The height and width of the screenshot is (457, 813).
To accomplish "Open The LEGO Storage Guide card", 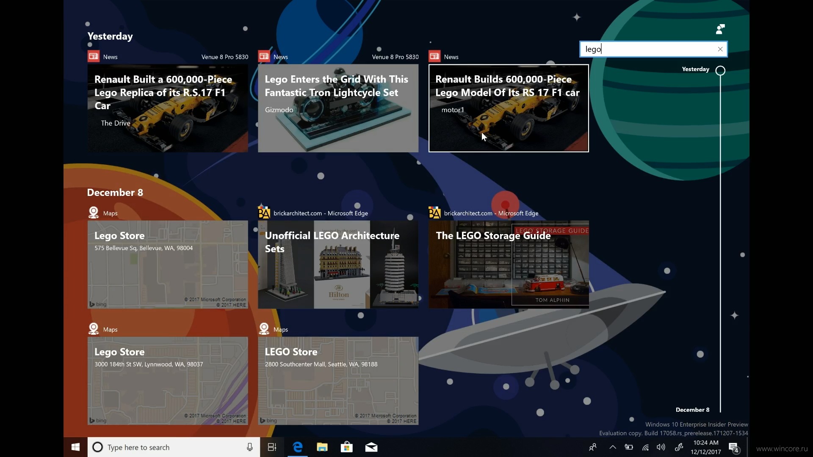I will pyautogui.click(x=509, y=264).
